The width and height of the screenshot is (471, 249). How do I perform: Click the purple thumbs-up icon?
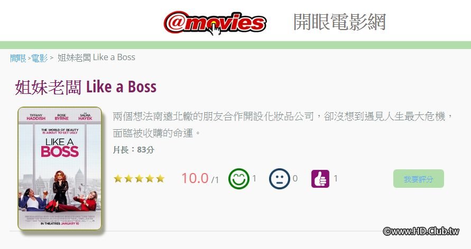(x=320, y=179)
